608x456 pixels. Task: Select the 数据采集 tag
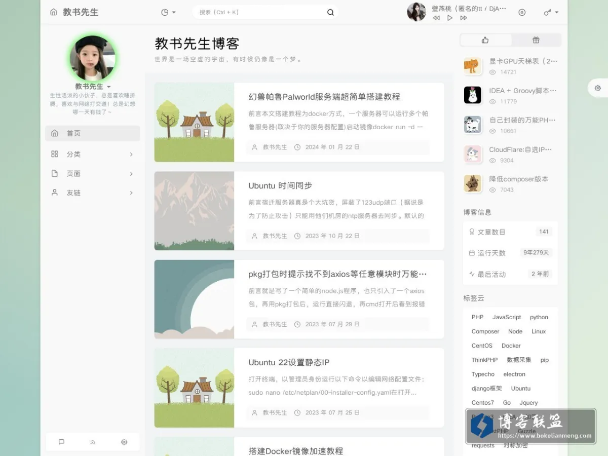(519, 360)
